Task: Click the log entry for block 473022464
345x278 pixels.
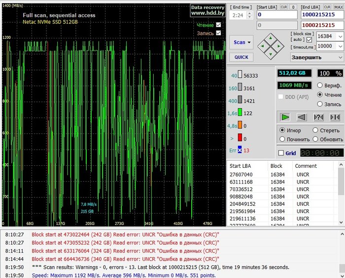Action: 125,235
